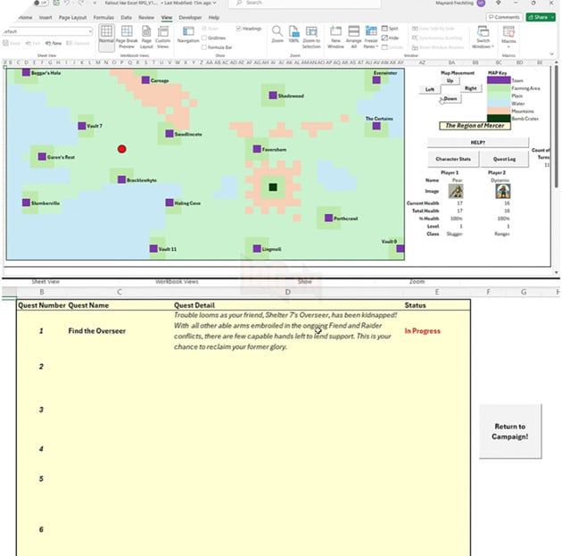Create New sheet view
562x556 pixels.
[54, 44]
